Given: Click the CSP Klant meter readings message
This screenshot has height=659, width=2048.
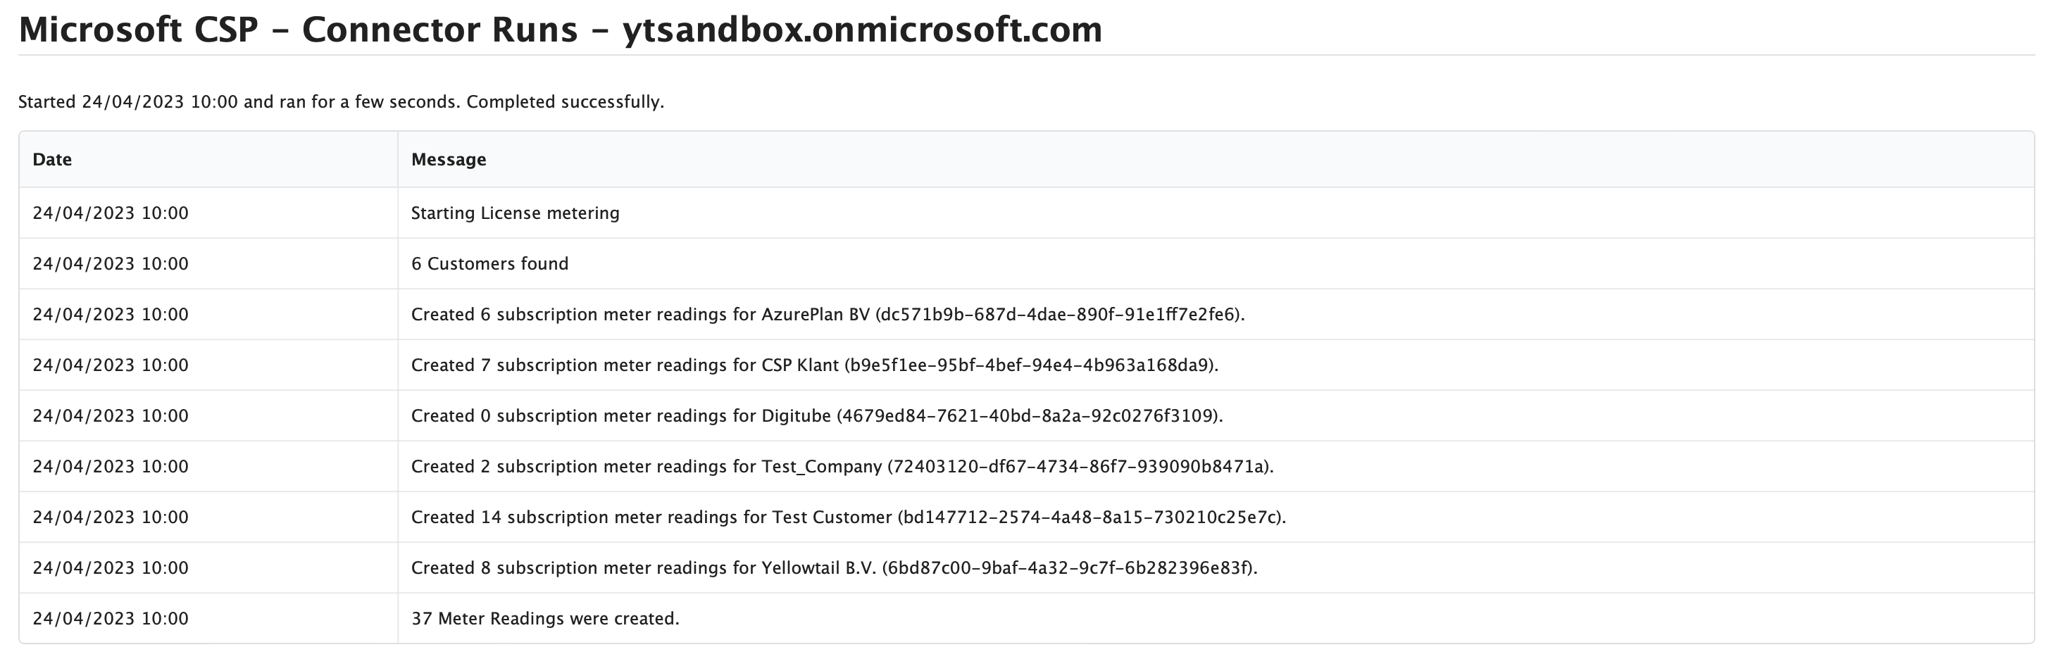Looking at the screenshot, I should pos(814,365).
